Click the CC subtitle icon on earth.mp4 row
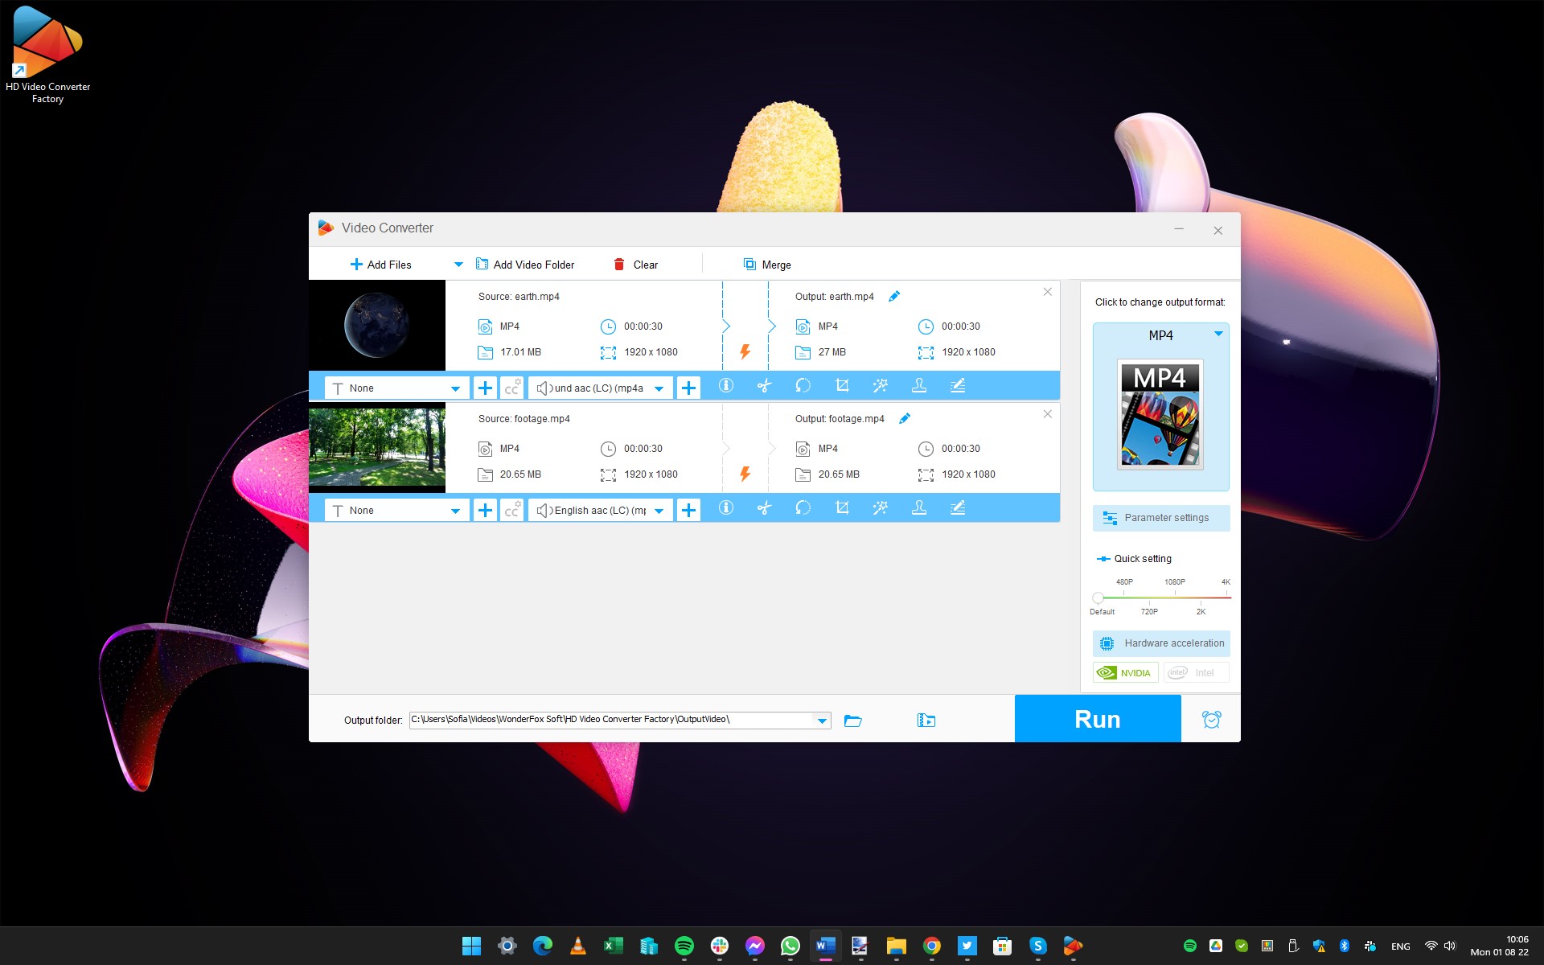Image resolution: width=1544 pixels, height=965 pixels. (x=512, y=387)
